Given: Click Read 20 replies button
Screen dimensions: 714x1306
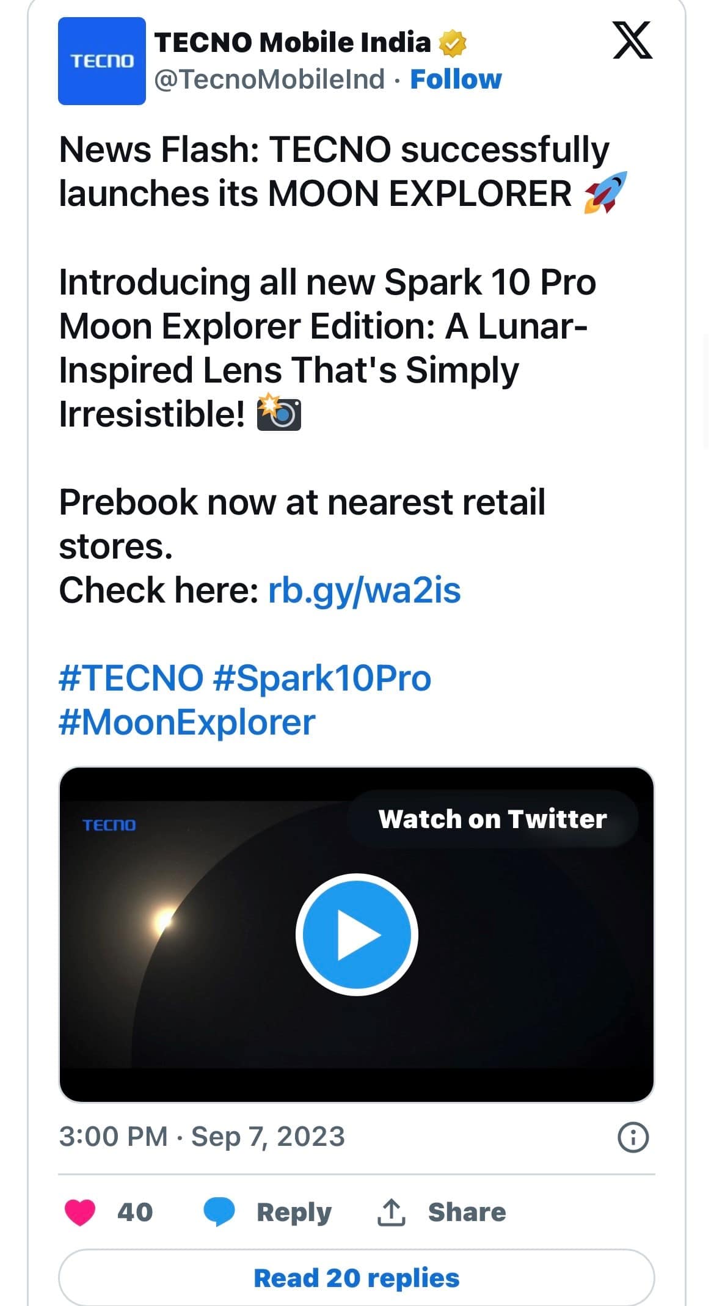Looking at the screenshot, I should click(357, 1277).
